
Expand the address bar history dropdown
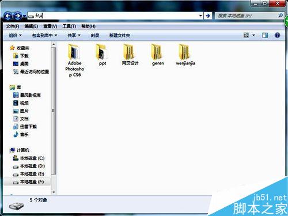200,16
